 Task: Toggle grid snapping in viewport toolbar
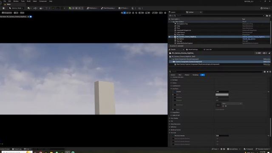pyautogui.click(x=140, y=13)
